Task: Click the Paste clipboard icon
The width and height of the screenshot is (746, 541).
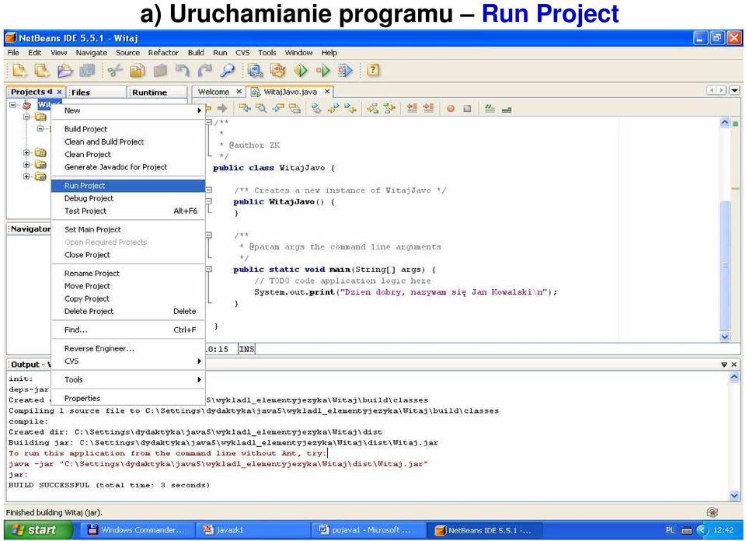Action: [160, 71]
